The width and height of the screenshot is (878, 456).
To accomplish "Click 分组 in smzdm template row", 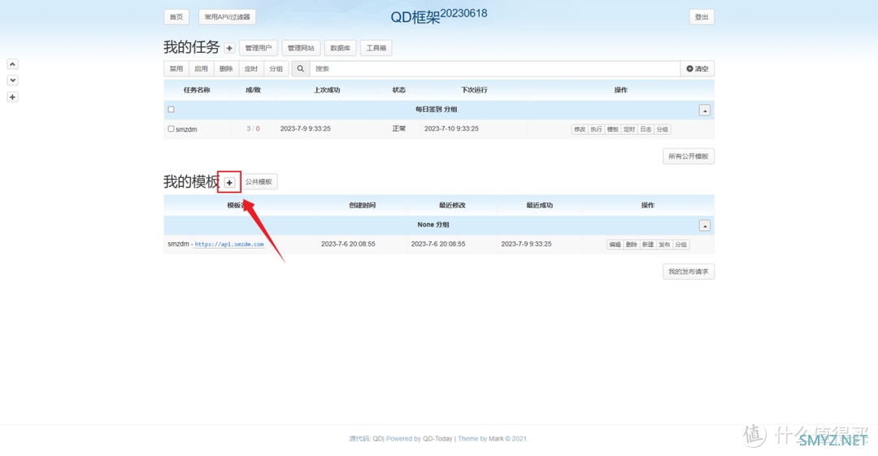I will tap(681, 245).
